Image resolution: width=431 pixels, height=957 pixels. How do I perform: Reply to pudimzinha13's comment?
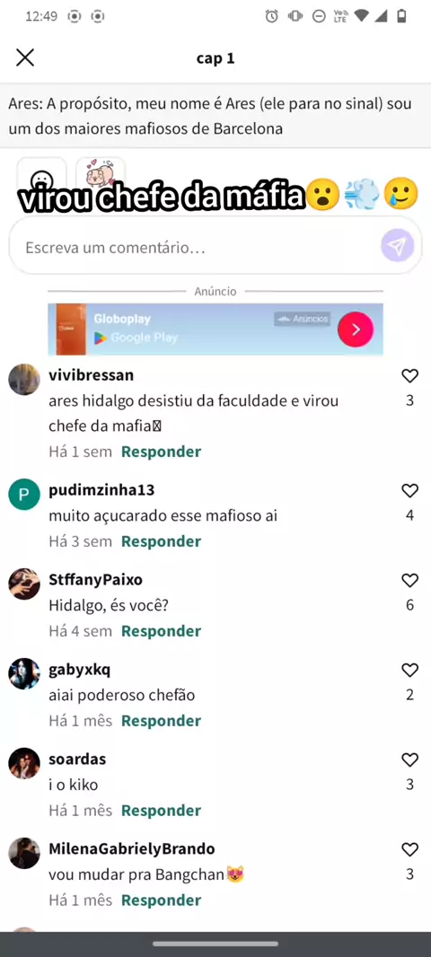coord(161,541)
